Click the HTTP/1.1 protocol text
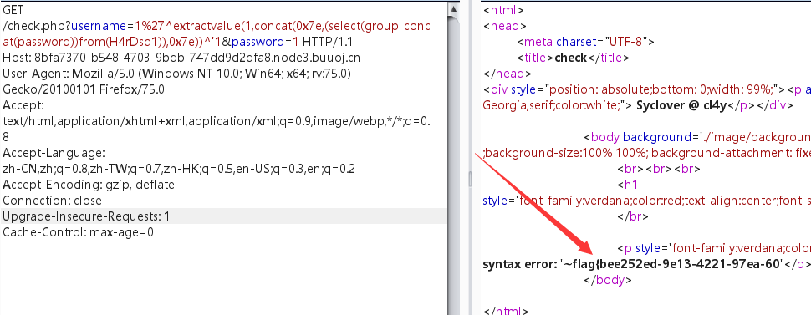Screen dimensions: 811x315 click(328, 42)
